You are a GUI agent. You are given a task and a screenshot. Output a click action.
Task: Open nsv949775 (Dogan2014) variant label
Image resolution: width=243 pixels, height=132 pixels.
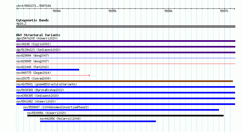coord(34,73)
